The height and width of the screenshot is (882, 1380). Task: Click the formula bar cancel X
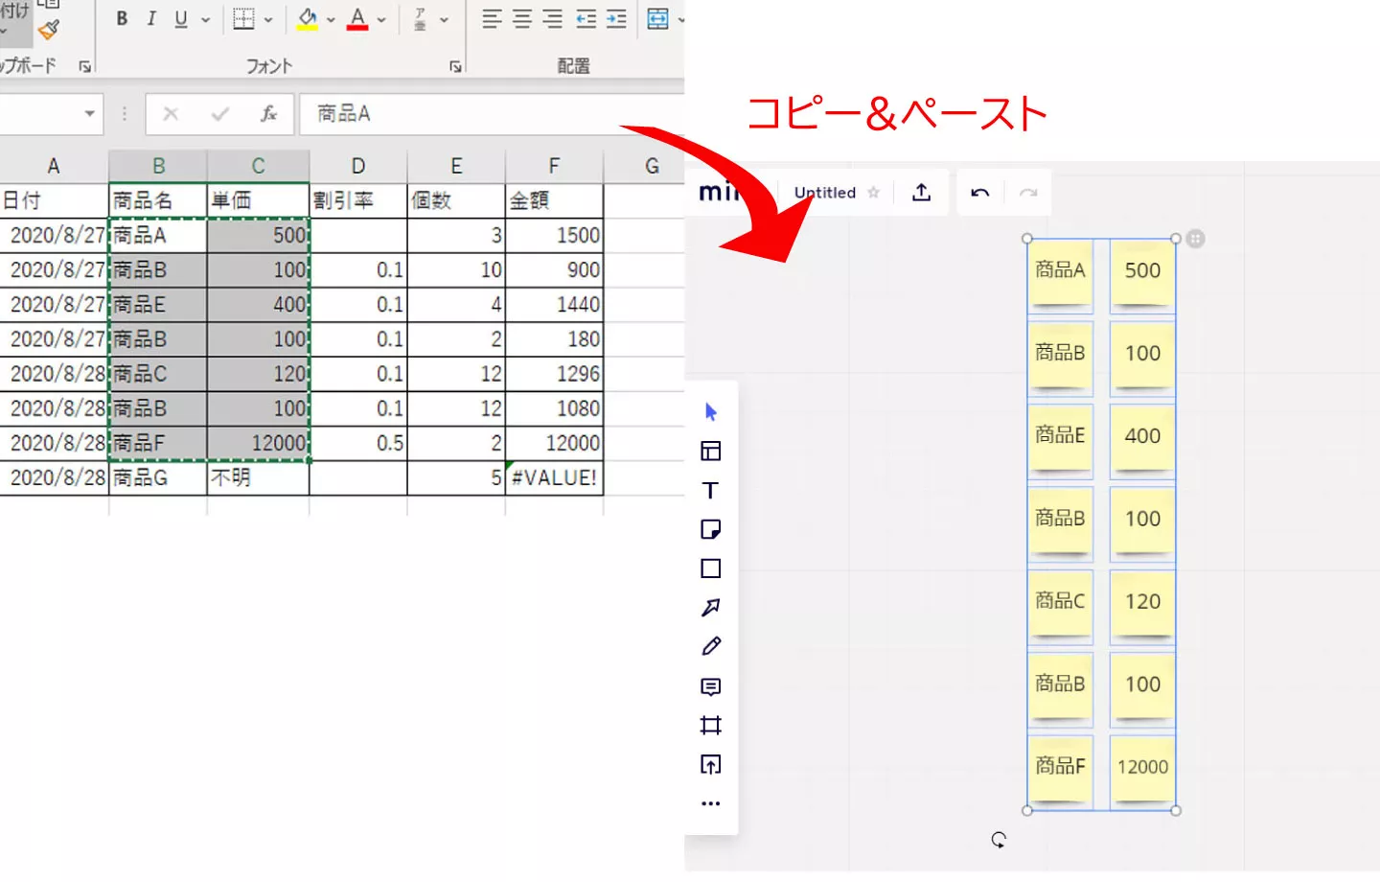[171, 114]
